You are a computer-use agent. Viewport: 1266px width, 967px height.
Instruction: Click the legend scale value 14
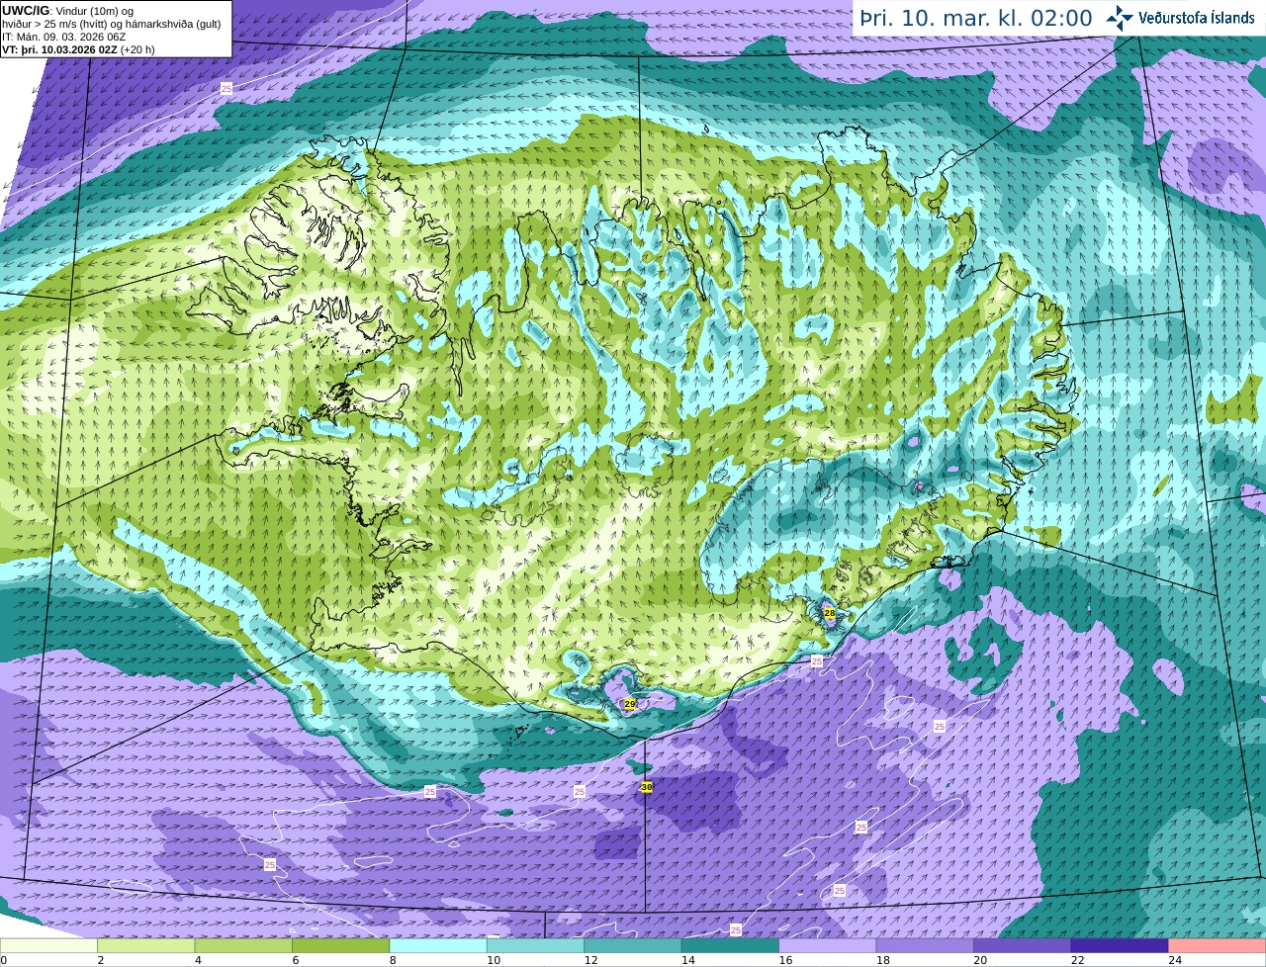pos(687,960)
